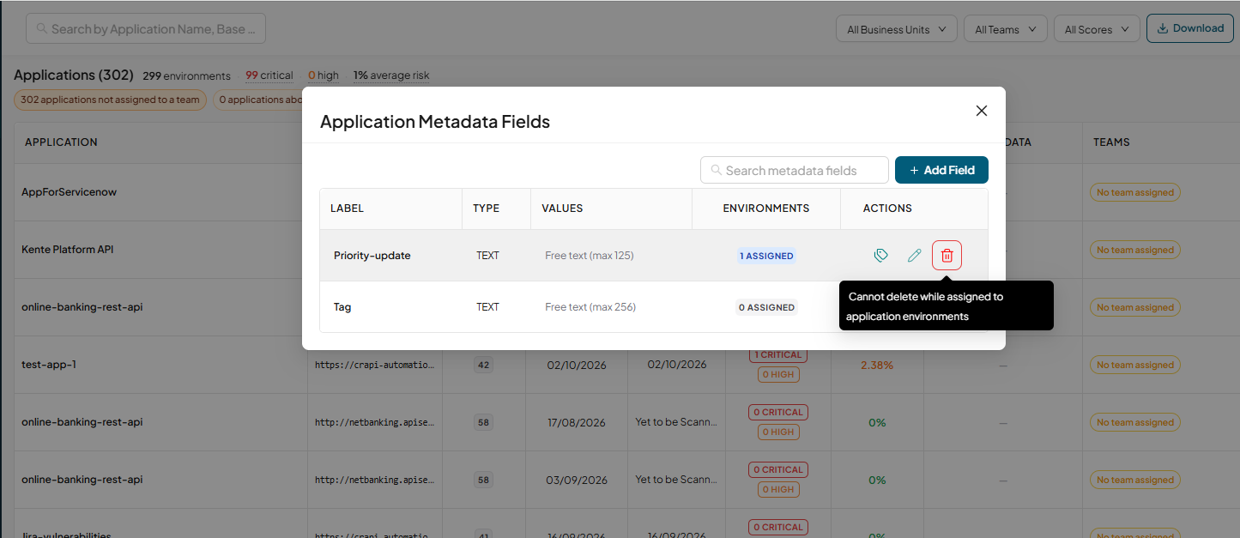Focus the Search by Application Name box
This screenshot has height=538, width=1240.
click(x=146, y=28)
